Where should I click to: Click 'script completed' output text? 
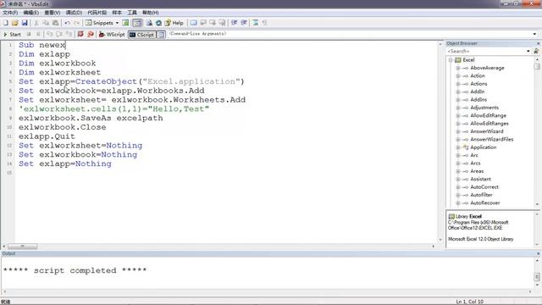(x=75, y=270)
